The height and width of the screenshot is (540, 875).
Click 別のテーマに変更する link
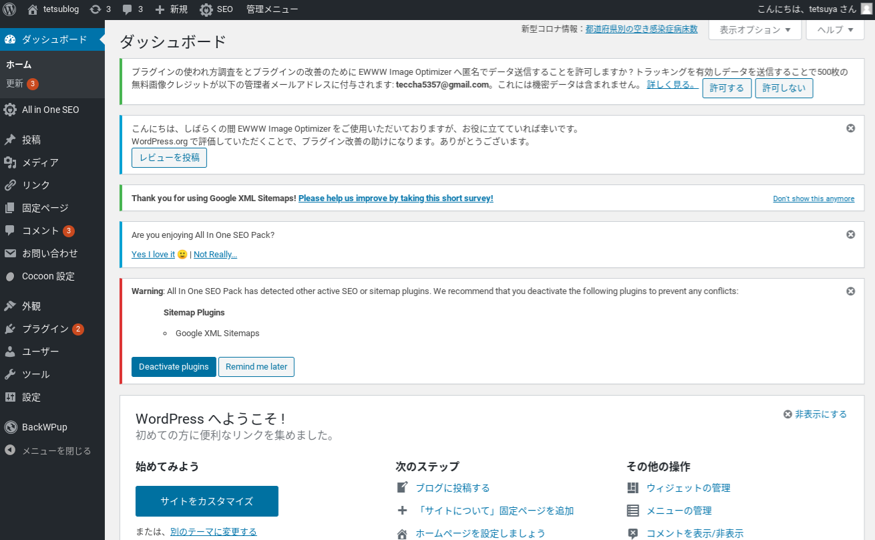click(213, 532)
